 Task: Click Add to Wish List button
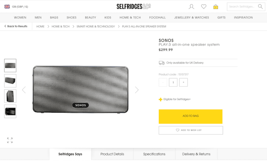191,130
